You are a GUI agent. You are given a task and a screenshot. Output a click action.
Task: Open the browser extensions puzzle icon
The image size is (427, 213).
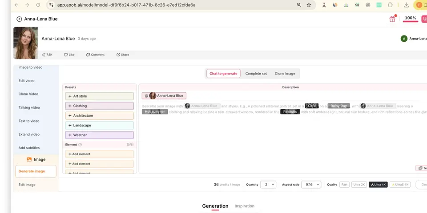[x=390, y=5]
